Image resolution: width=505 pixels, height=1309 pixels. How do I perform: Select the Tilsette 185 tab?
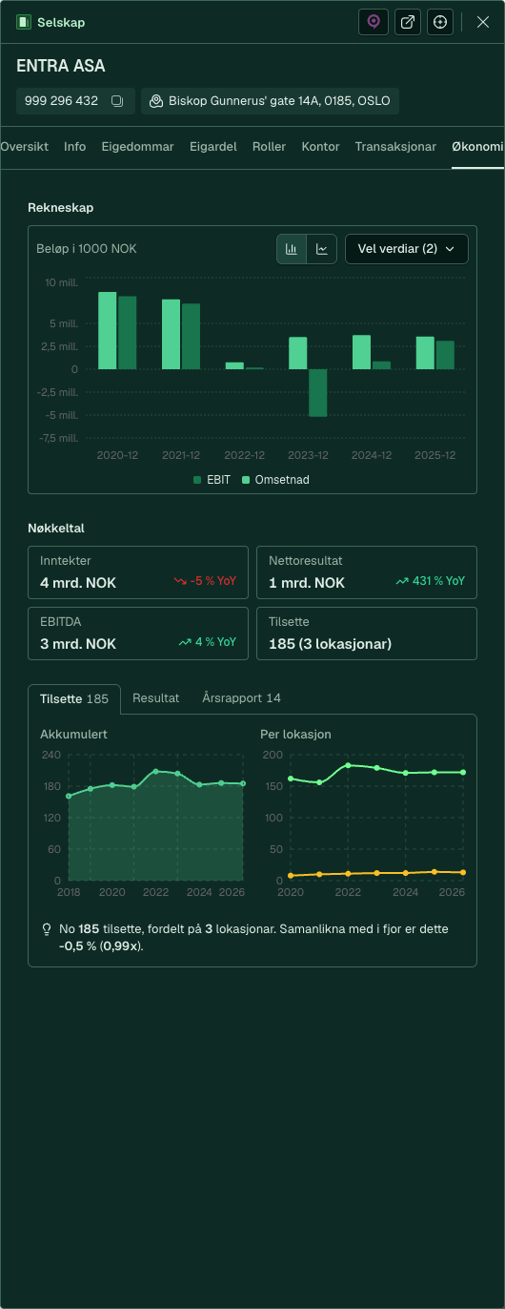tap(74, 698)
